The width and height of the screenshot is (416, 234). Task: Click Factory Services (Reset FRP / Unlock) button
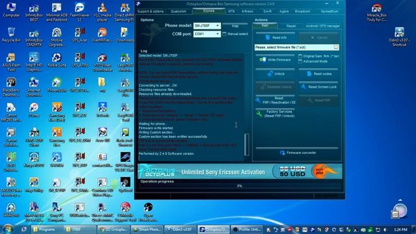point(276,114)
